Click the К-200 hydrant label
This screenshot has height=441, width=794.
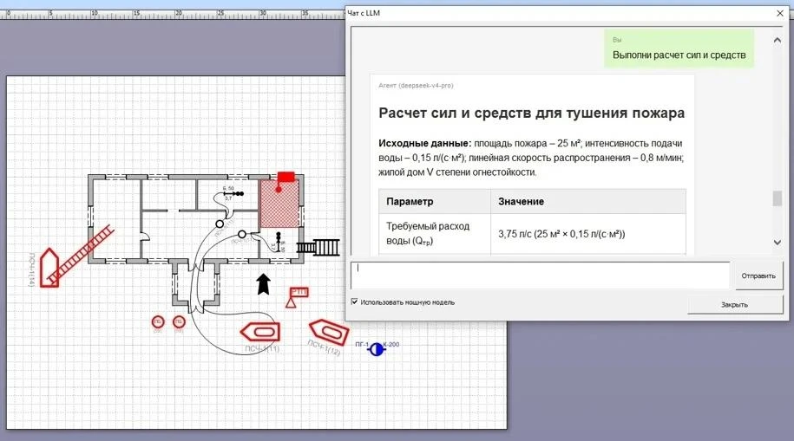pyautogui.click(x=390, y=345)
